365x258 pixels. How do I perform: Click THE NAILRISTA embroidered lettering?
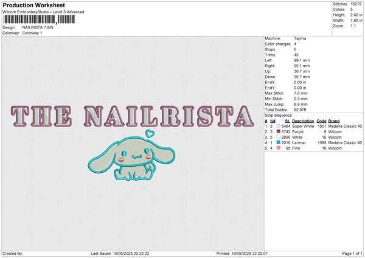(x=133, y=116)
